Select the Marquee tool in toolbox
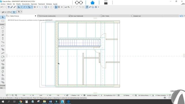185x104 pixels. [x=3, y=21]
